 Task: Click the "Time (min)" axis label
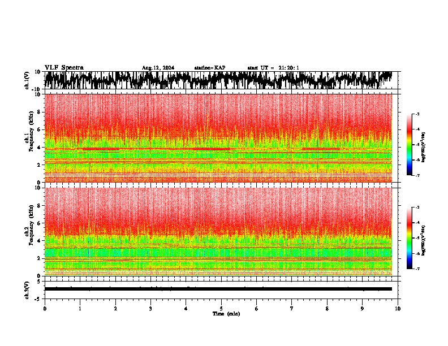[x=226, y=314]
